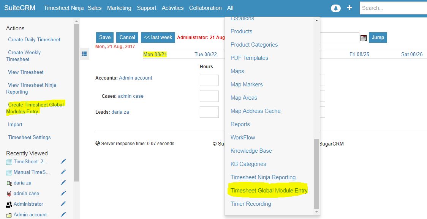The image size is (427, 219).
Task: Click pencil icon beside daria za
Action: 63,183
